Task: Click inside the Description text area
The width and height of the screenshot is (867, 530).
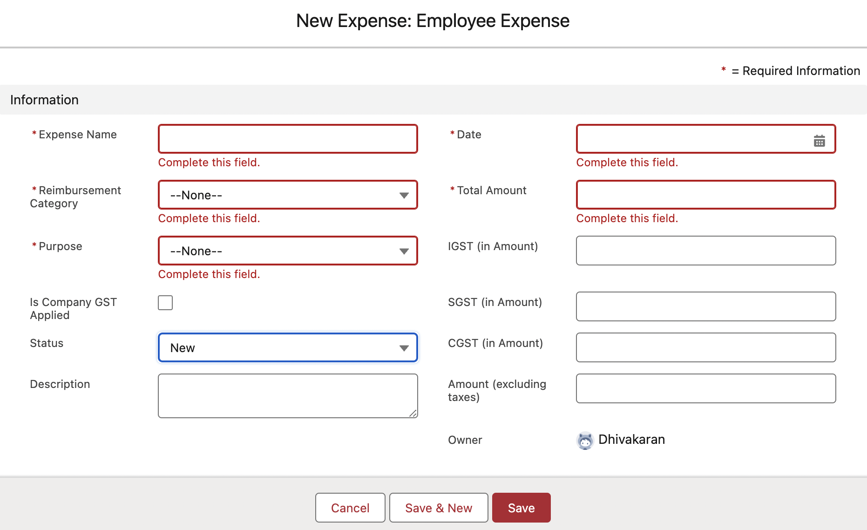Action: pyautogui.click(x=288, y=396)
